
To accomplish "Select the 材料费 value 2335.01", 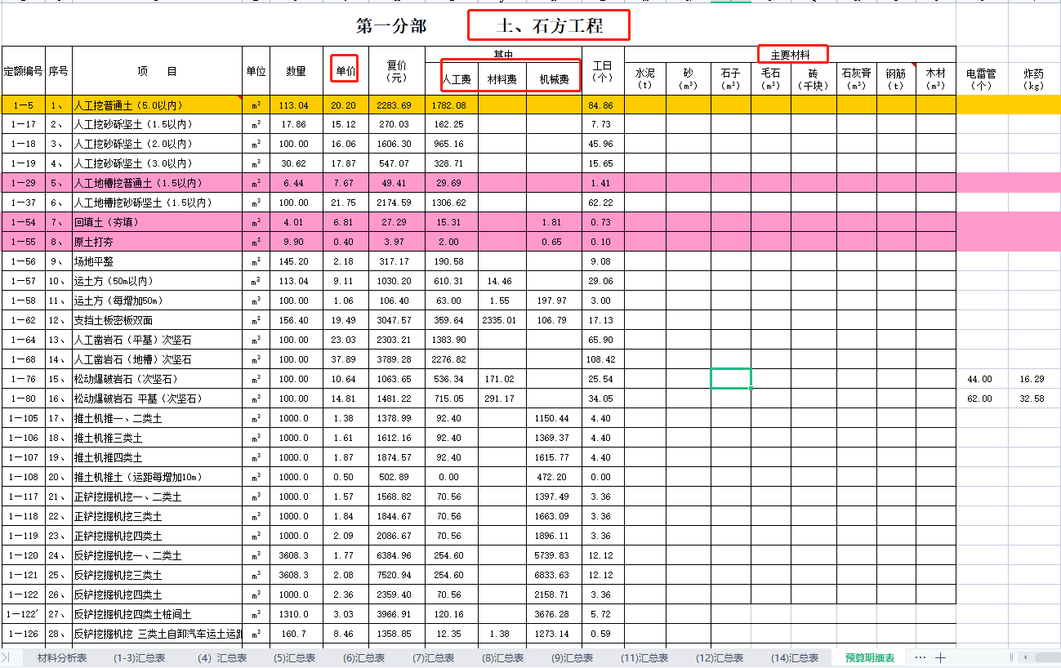I will tap(502, 320).
